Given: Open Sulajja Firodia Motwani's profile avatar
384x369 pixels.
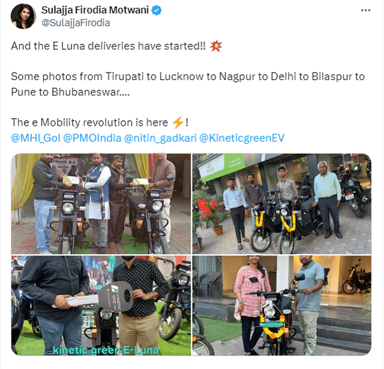Looking at the screenshot, I should tap(23, 16).
